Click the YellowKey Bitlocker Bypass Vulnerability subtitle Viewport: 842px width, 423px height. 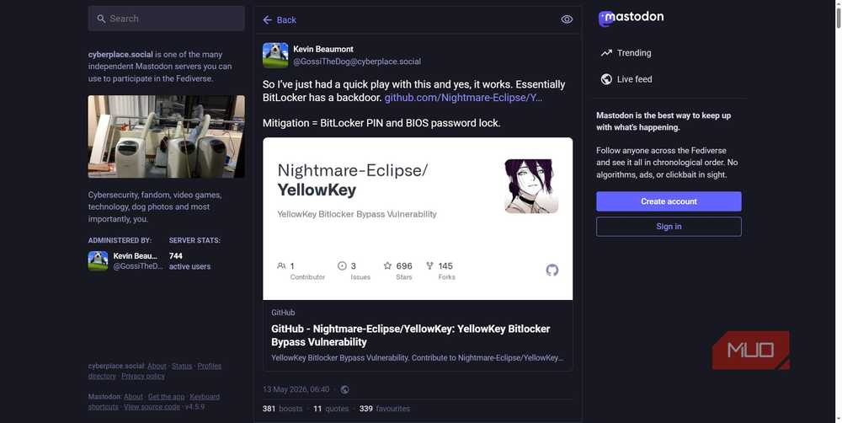(356, 214)
